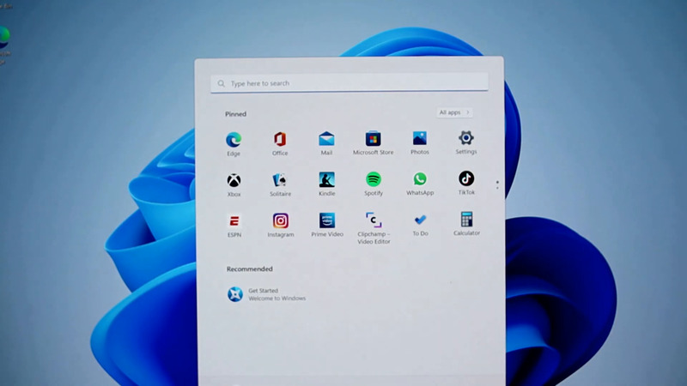The width and height of the screenshot is (687, 386).
Task: Open the Kindle app
Action: 326,180
